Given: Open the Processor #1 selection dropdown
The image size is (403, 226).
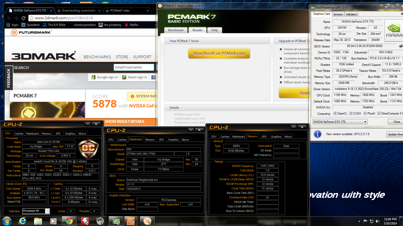Looking at the screenshot, I should point(36,211).
